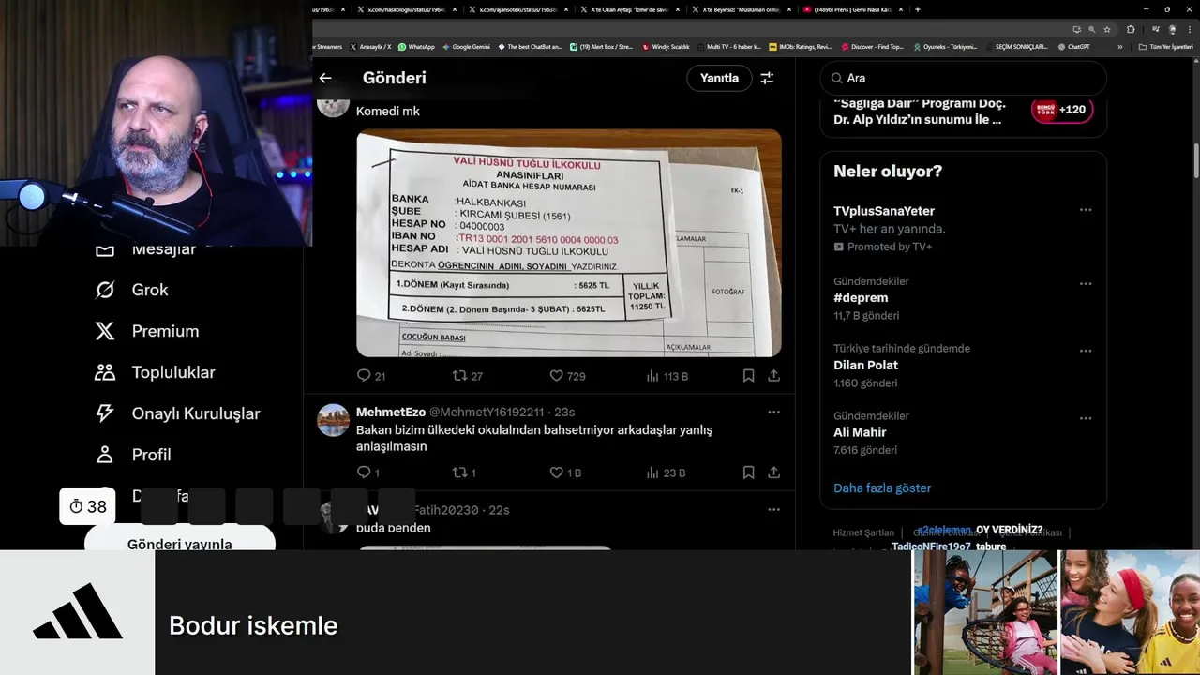Bookmark this page with the star icon
This screenshot has width=1200, height=675.
pyautogui.click(x=1107, y=29)
